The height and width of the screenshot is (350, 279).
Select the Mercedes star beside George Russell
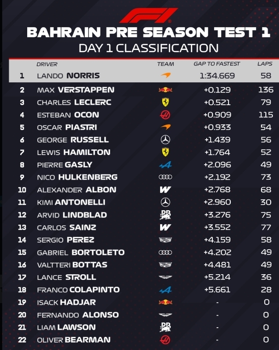(165, 140)
